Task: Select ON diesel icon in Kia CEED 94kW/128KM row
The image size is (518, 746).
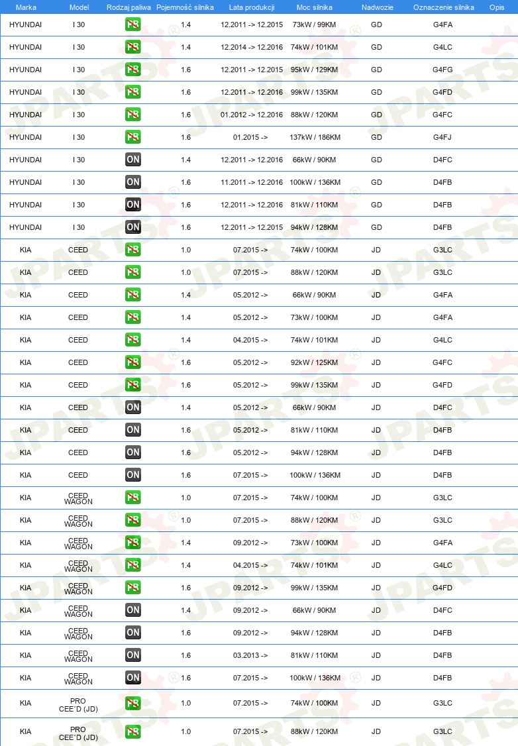Action: (132, 452)
